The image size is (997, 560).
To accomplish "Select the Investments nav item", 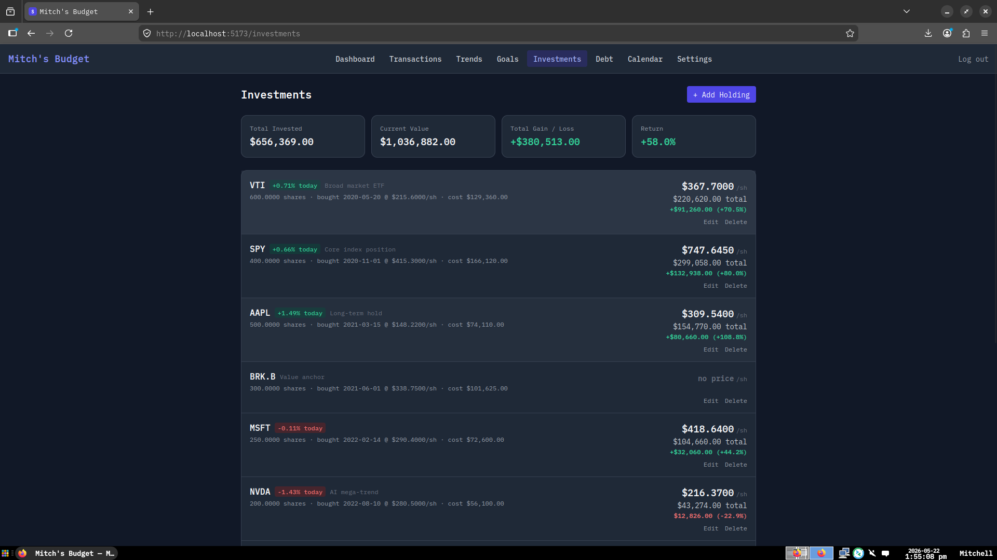I will (557, 59).
